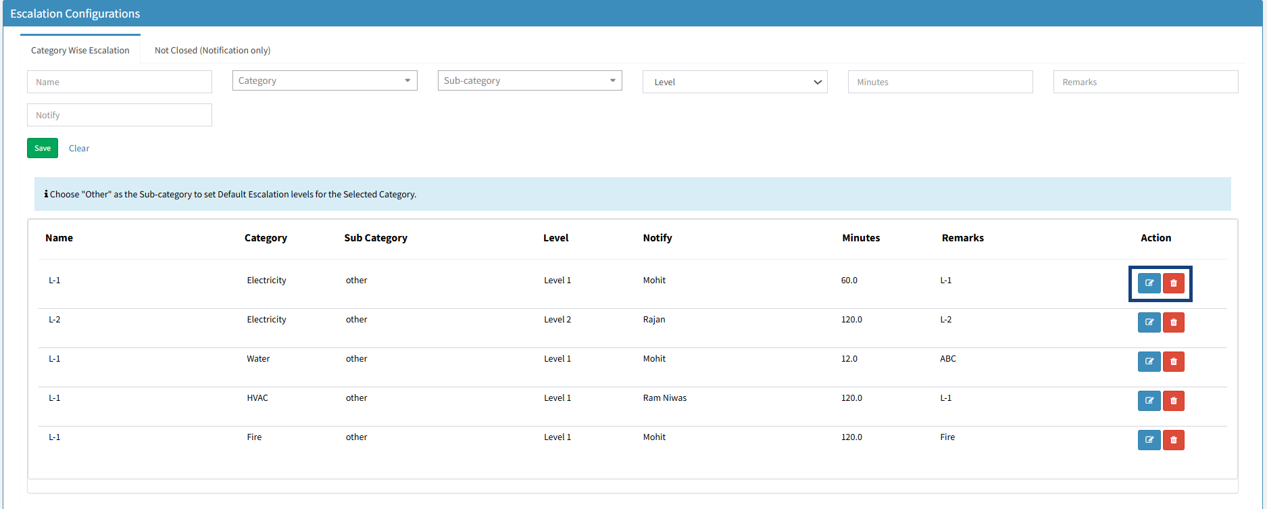Focus the Minutes input field

point(941,82)
